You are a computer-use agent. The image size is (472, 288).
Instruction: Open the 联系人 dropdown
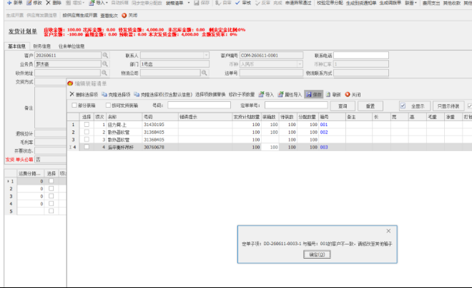[x=206, y=55]
